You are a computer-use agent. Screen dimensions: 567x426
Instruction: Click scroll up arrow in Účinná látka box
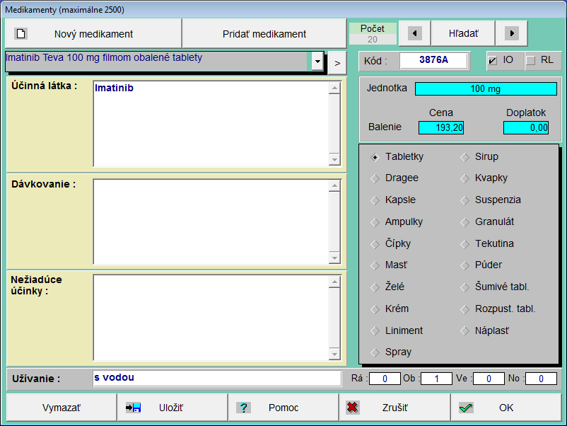pyautogui.click(x=335, y=88)
